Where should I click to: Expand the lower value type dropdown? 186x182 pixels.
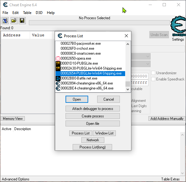tap(148, 64)
